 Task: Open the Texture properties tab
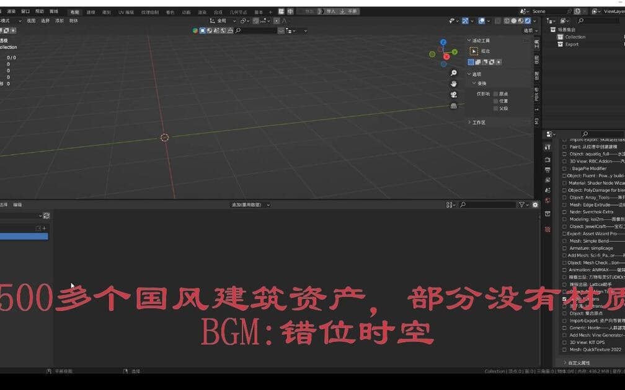click(547, 230)
